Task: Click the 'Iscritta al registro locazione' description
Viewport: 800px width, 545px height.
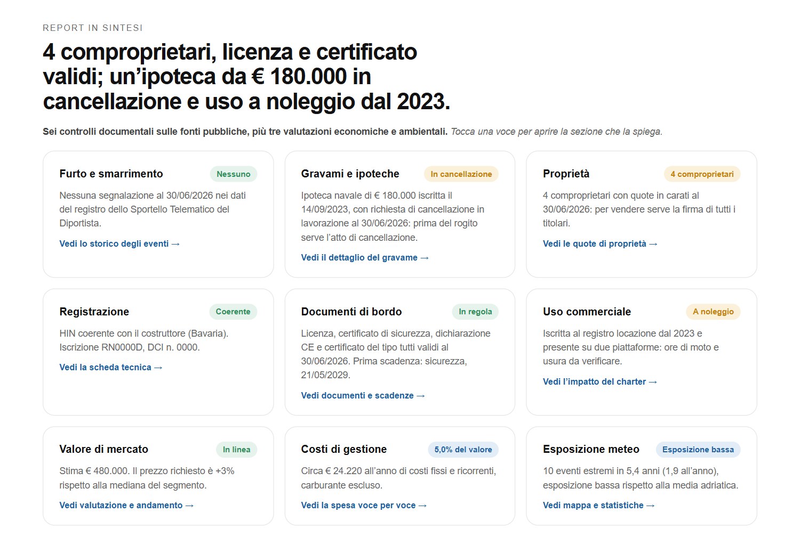Action: pyautogui.click(x=631, y=347)
